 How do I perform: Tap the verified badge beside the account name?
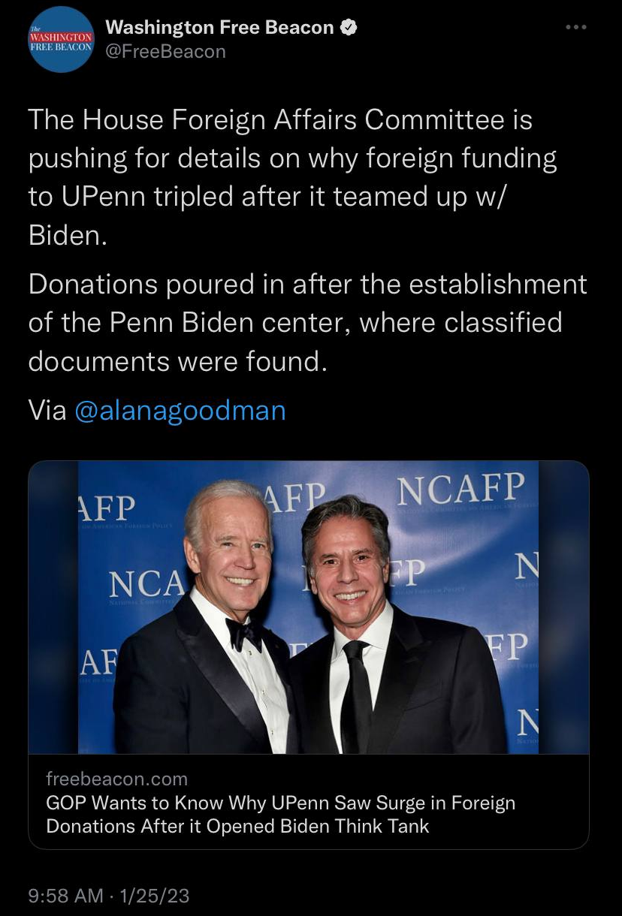pos(349,28)
